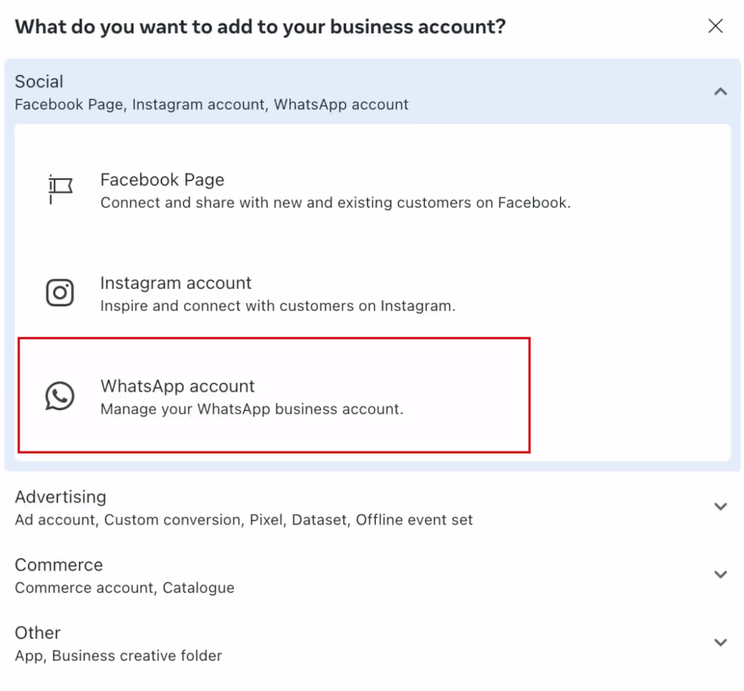Pick the WhatsApp account option title
This screenshot has height=691, width=744.
coord(178,386)
